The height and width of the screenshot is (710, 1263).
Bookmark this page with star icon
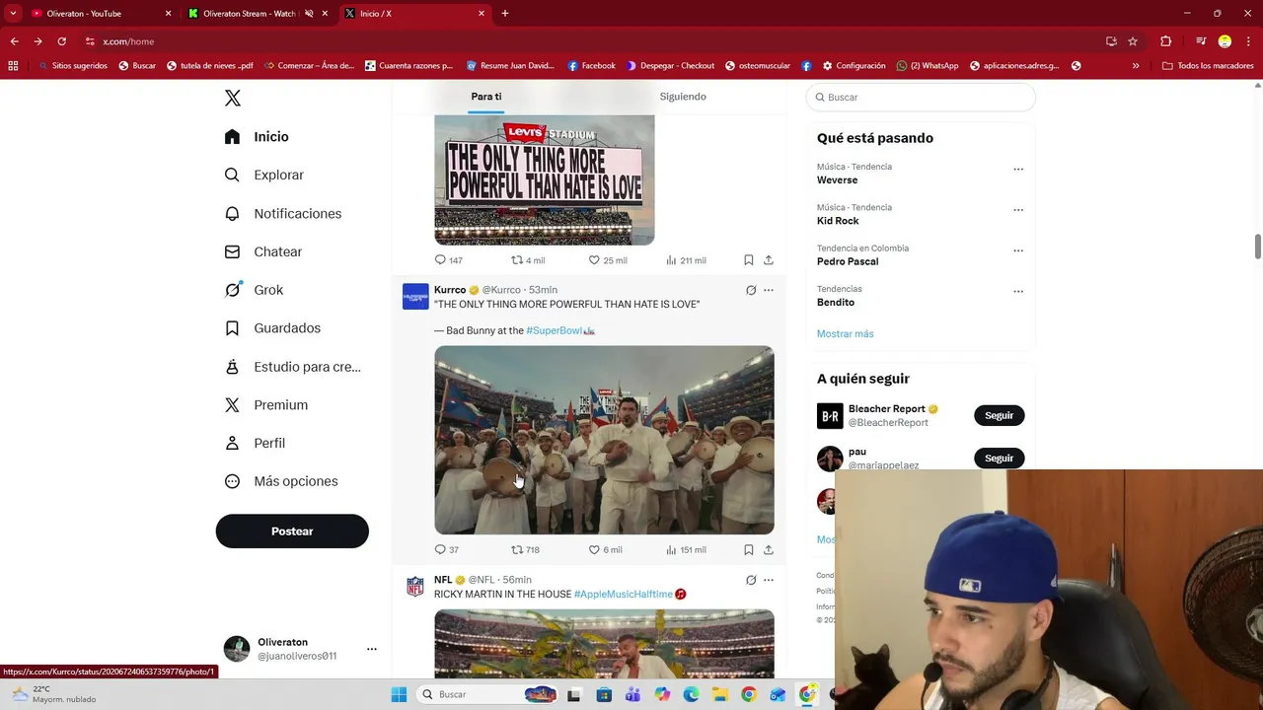tap(1133, 41)
